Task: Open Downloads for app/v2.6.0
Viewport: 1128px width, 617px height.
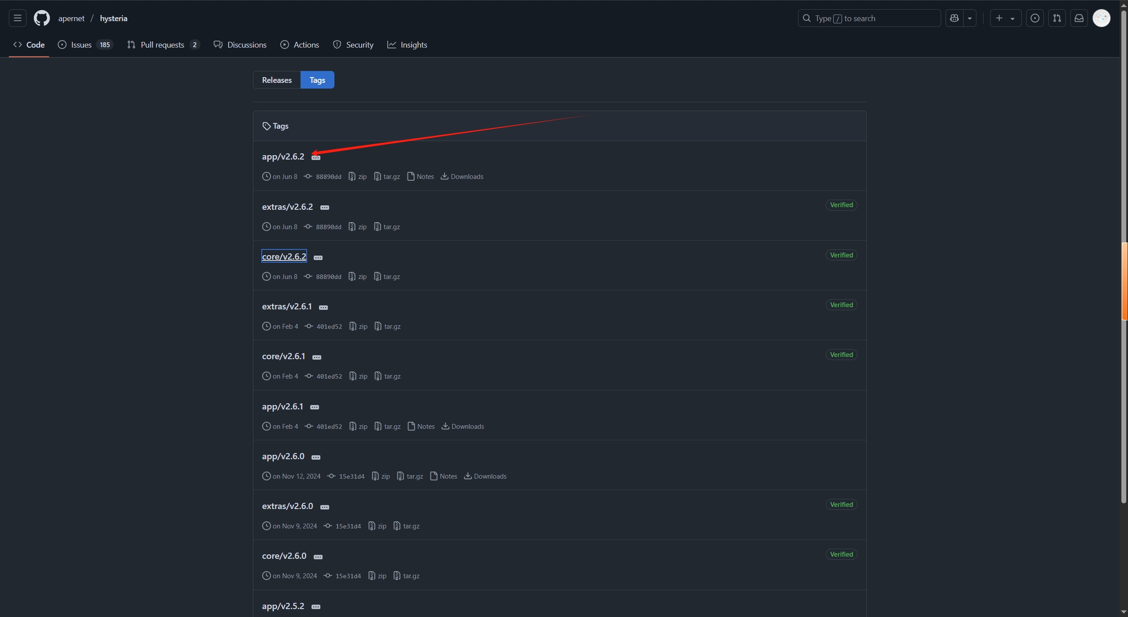Action: tap(485, 476)
